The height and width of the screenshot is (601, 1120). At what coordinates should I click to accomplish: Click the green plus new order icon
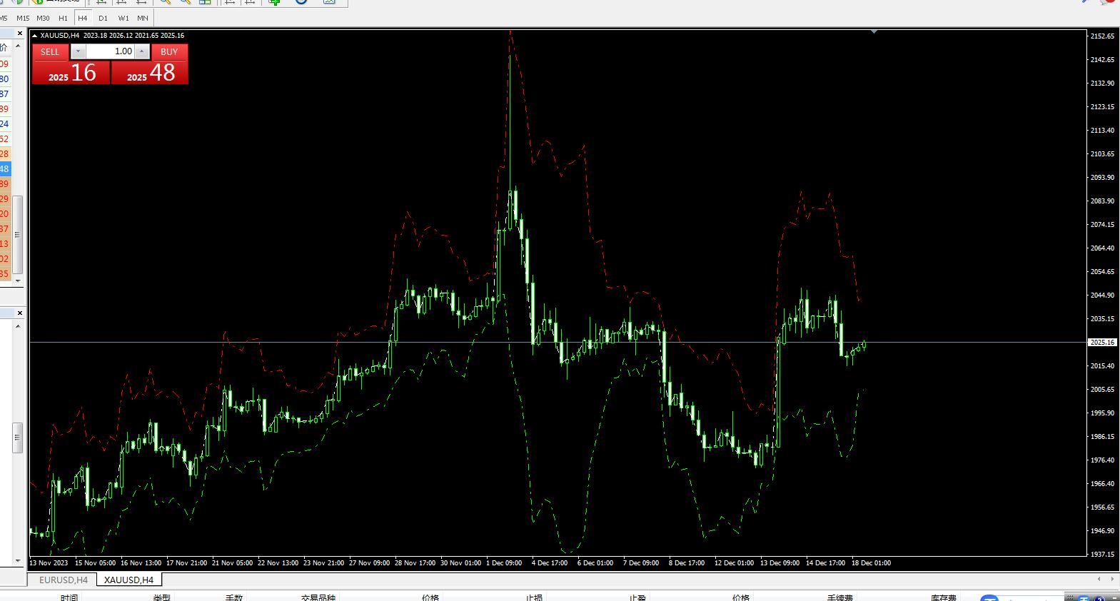[274, 2]
